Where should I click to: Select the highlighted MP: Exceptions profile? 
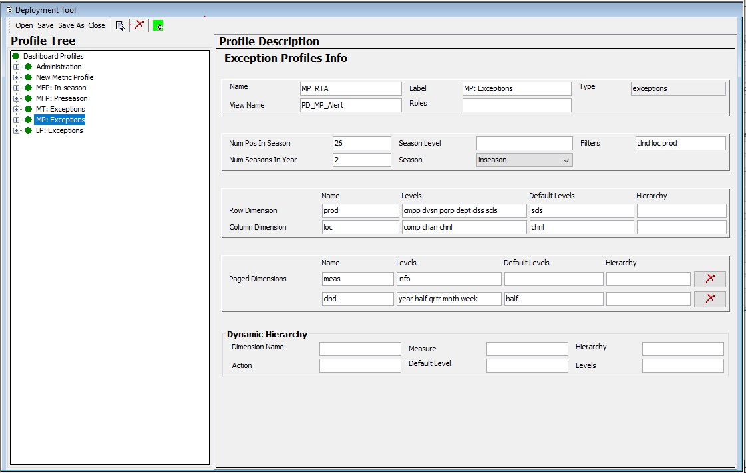[60, 120]
